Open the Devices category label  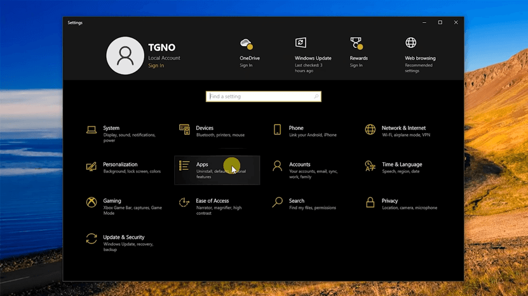point(205,128)
